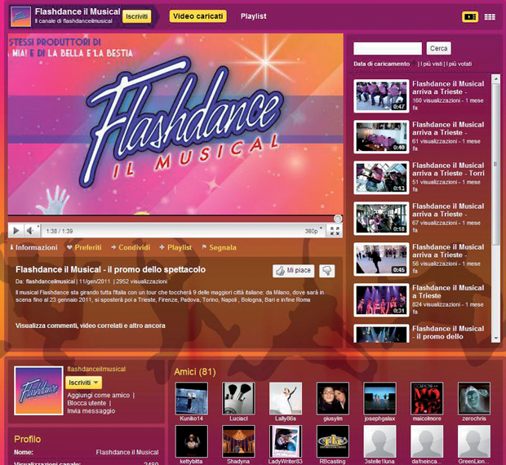
Task: Open friend RBcasting avatar
Action: click(x=333, y=441)
